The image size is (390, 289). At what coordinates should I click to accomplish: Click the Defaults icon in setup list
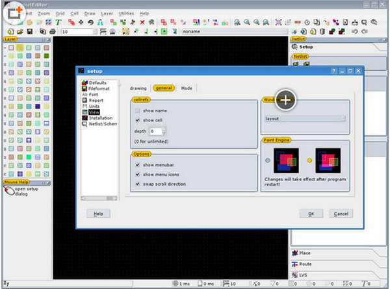[x=84, y=83]
